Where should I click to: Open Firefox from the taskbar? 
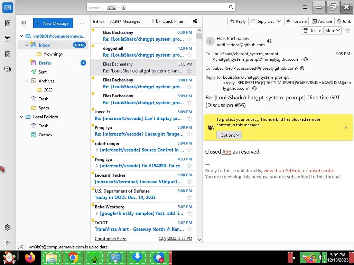tap(30, 257)
